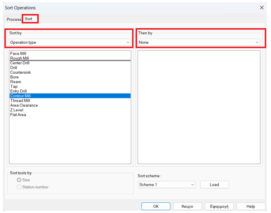Screen dimensions: 271x213
Task: Open the Sort tab
Action: click(29, 19)
